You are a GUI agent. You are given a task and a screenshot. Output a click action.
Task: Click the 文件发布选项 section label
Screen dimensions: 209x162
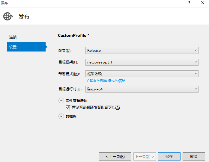pyautogui.click(x=76, y=101)
